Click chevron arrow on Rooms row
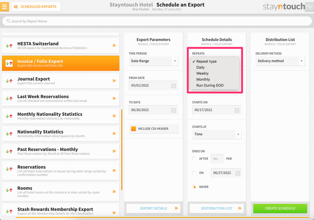Screen dimensions: 314x220 pyautogui.click(x=114, y=192)
